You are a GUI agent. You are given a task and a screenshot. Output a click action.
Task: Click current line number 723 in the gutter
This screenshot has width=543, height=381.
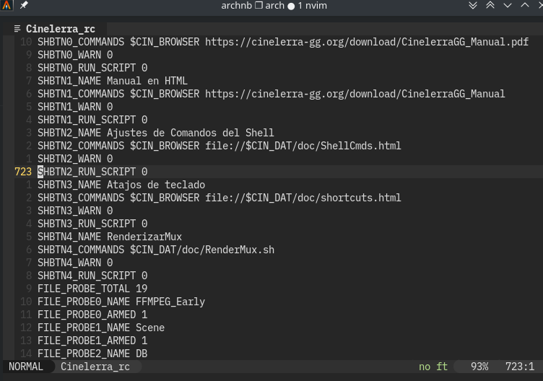[x=23, y=172]
